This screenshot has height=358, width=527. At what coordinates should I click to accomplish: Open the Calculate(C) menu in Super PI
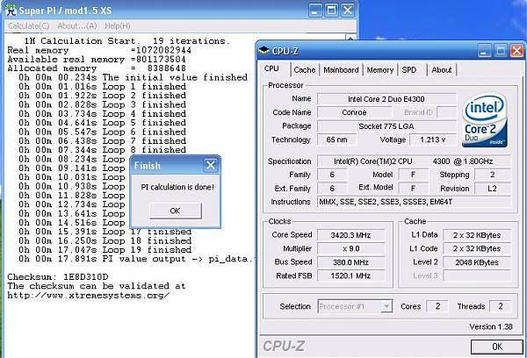point(29,25)
